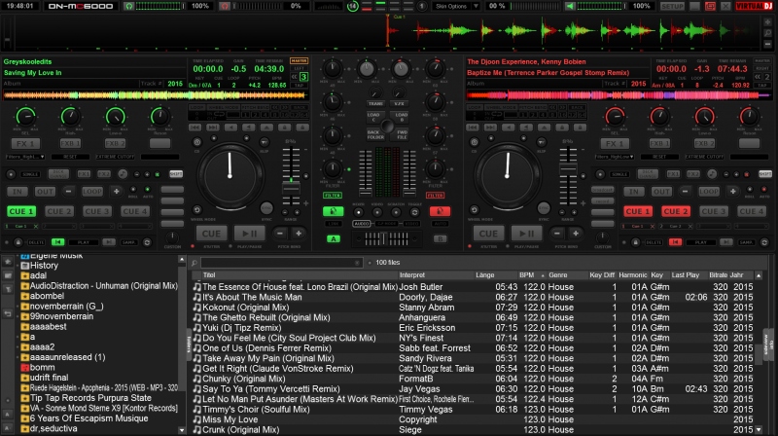The width and height of the screenshot is (778, 436).
Task: Click the right deck pitch fader
Action: click(x=568, y=169)
